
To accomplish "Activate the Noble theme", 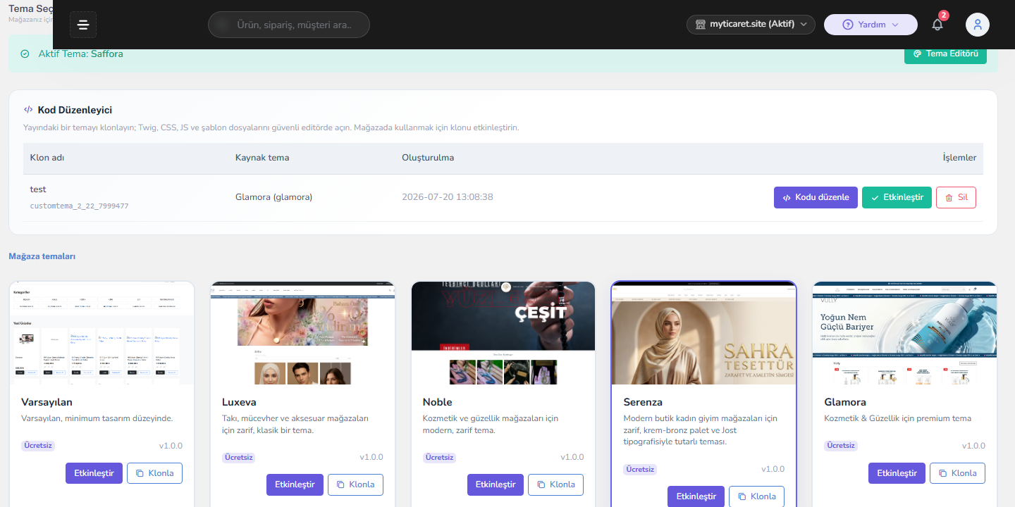I will click(496, 484).
